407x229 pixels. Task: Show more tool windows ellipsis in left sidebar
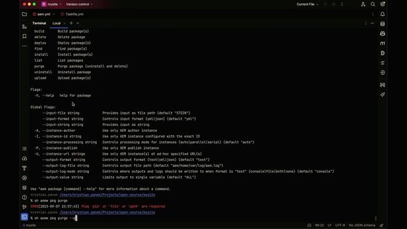pyautogui.click(x=24, y=46)
